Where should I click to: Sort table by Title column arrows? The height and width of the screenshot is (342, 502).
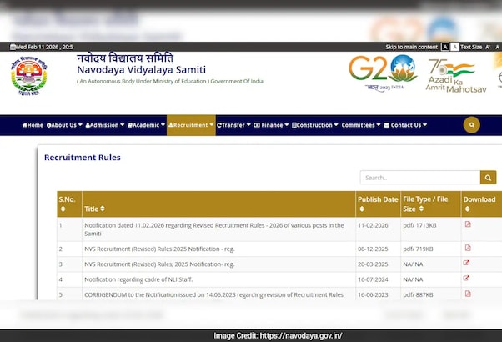click(103, 209)
